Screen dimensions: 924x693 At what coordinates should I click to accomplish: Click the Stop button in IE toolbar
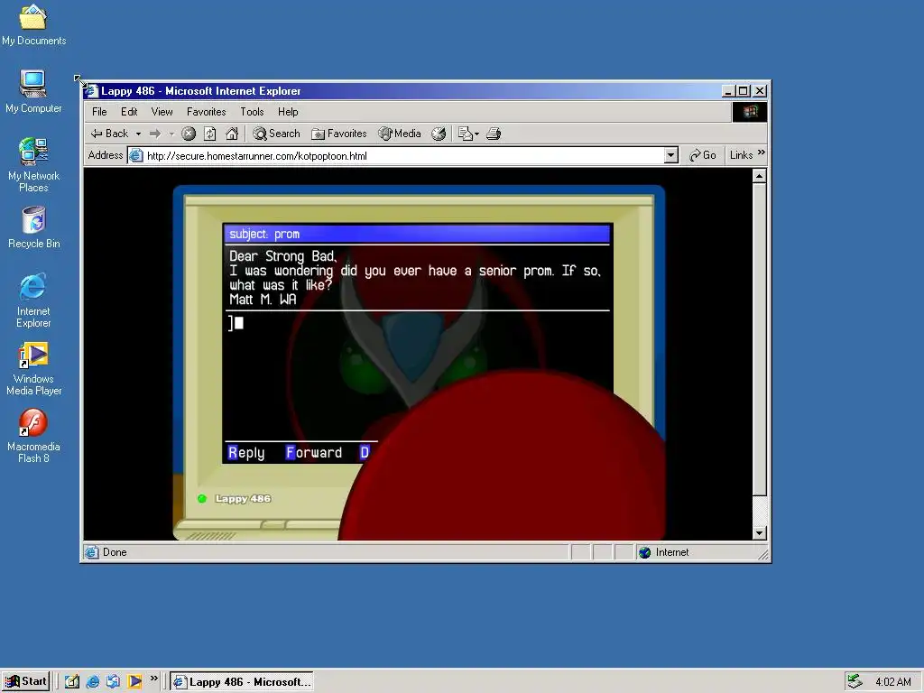[189, 134]
